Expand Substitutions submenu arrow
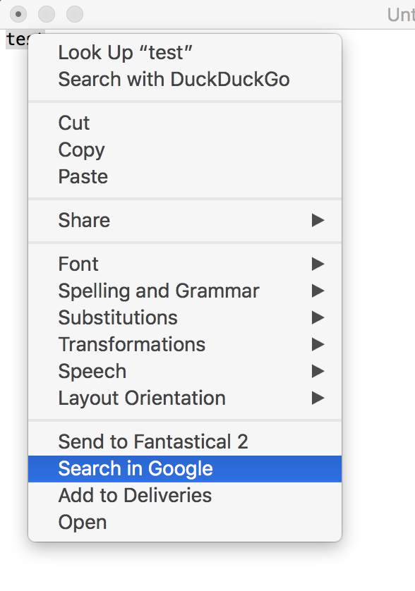Viewport: 415px width, 591px height. click(x=318, y=318)
